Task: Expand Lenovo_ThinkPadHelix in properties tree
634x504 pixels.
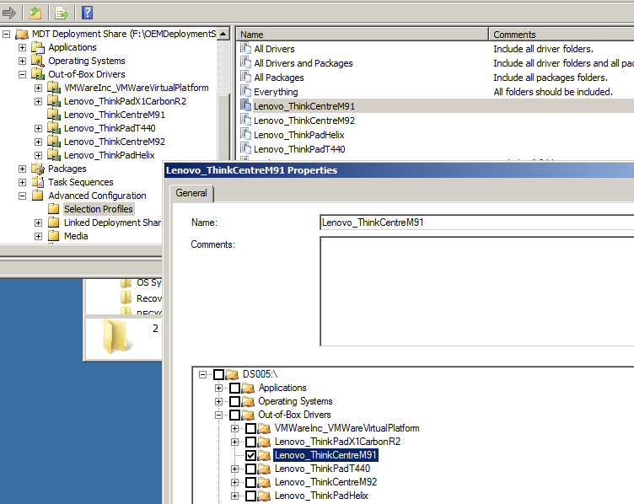Action: click(234, 496)
